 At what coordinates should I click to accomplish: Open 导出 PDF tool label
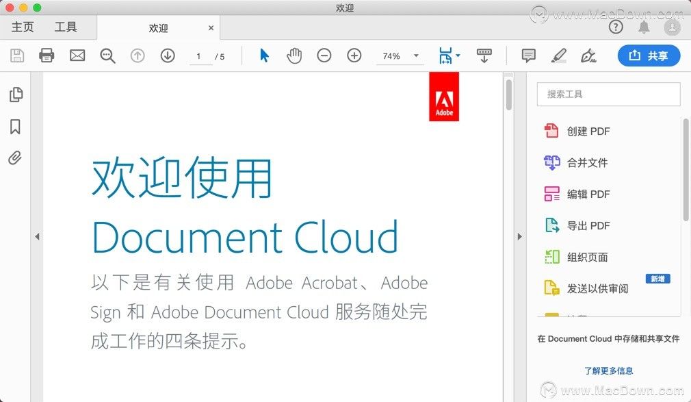pyautogui.click(x=588, y=226)
